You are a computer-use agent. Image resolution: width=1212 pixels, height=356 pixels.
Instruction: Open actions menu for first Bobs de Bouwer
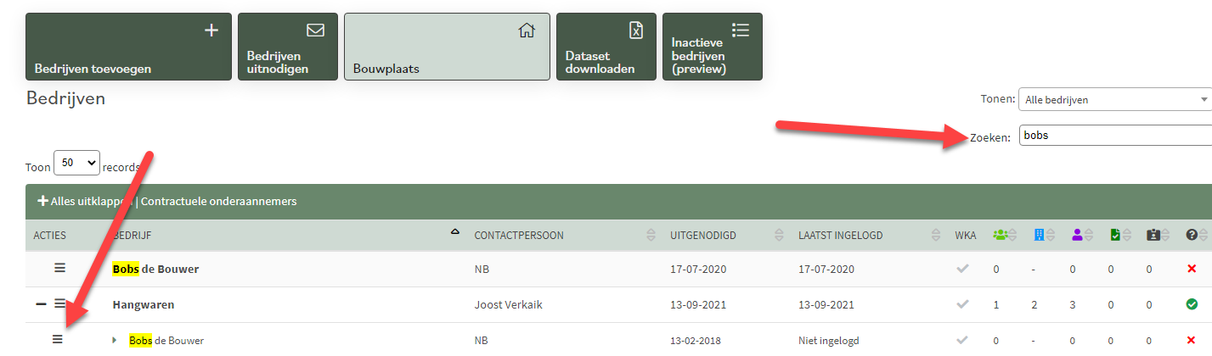[x=59, y=268]
